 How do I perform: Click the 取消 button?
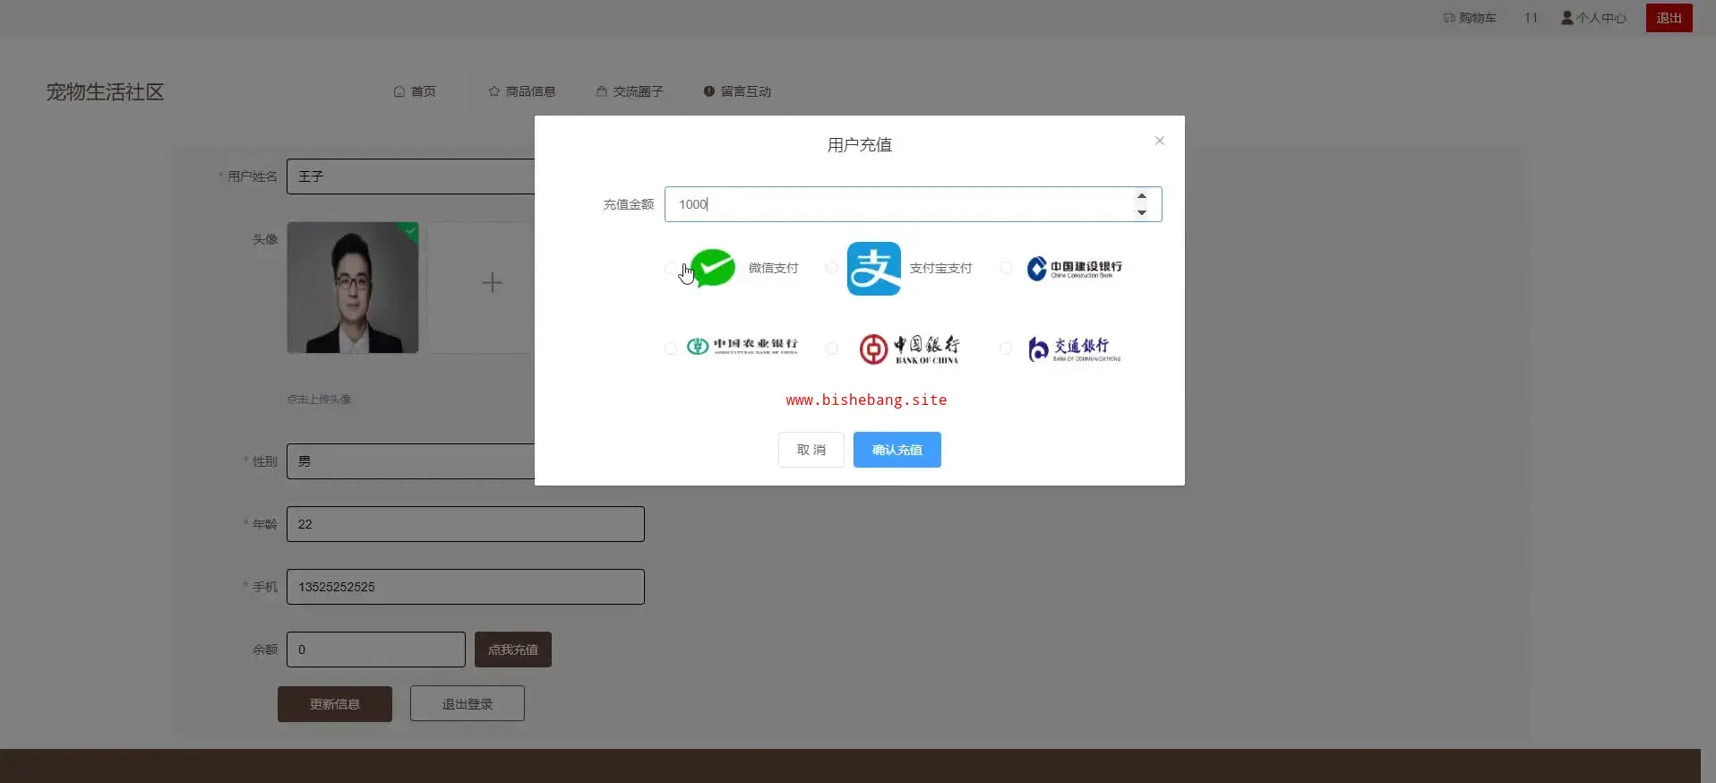pos(811,450)
